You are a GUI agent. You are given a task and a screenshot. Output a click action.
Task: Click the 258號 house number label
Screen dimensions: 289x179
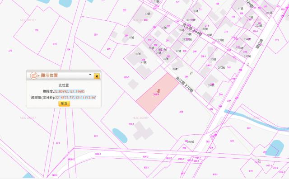pyautogui.click(x=211, y=85)
